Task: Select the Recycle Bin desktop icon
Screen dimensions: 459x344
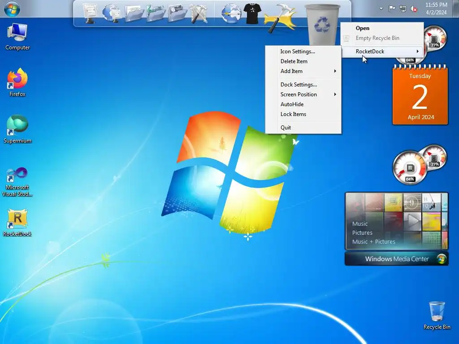Action: click(x=437, y=316)
